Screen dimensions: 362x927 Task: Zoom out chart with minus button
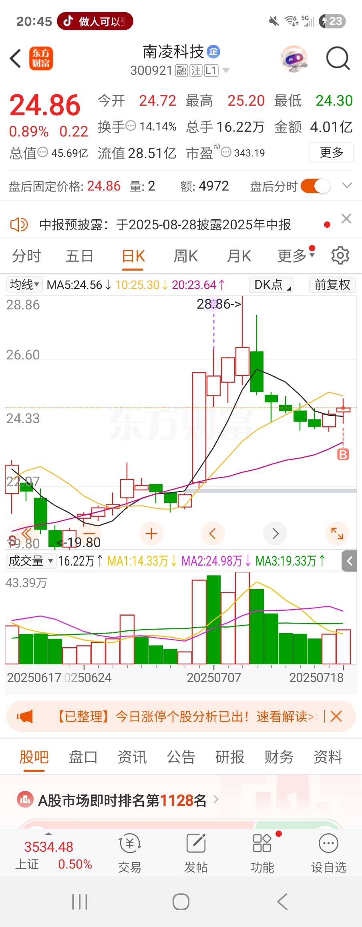pos(89,533)
